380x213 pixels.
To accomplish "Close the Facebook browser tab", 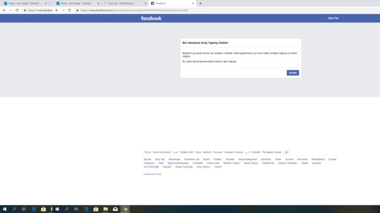I will pos(193,3).
